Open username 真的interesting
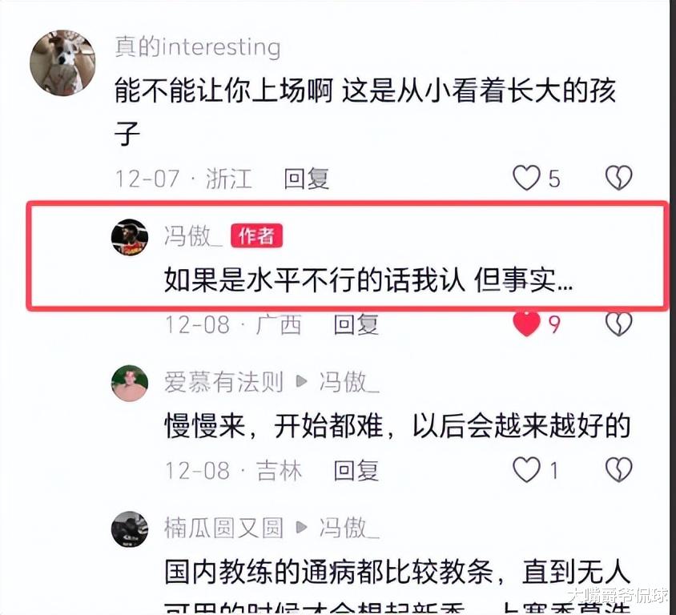 pos(198,46)
